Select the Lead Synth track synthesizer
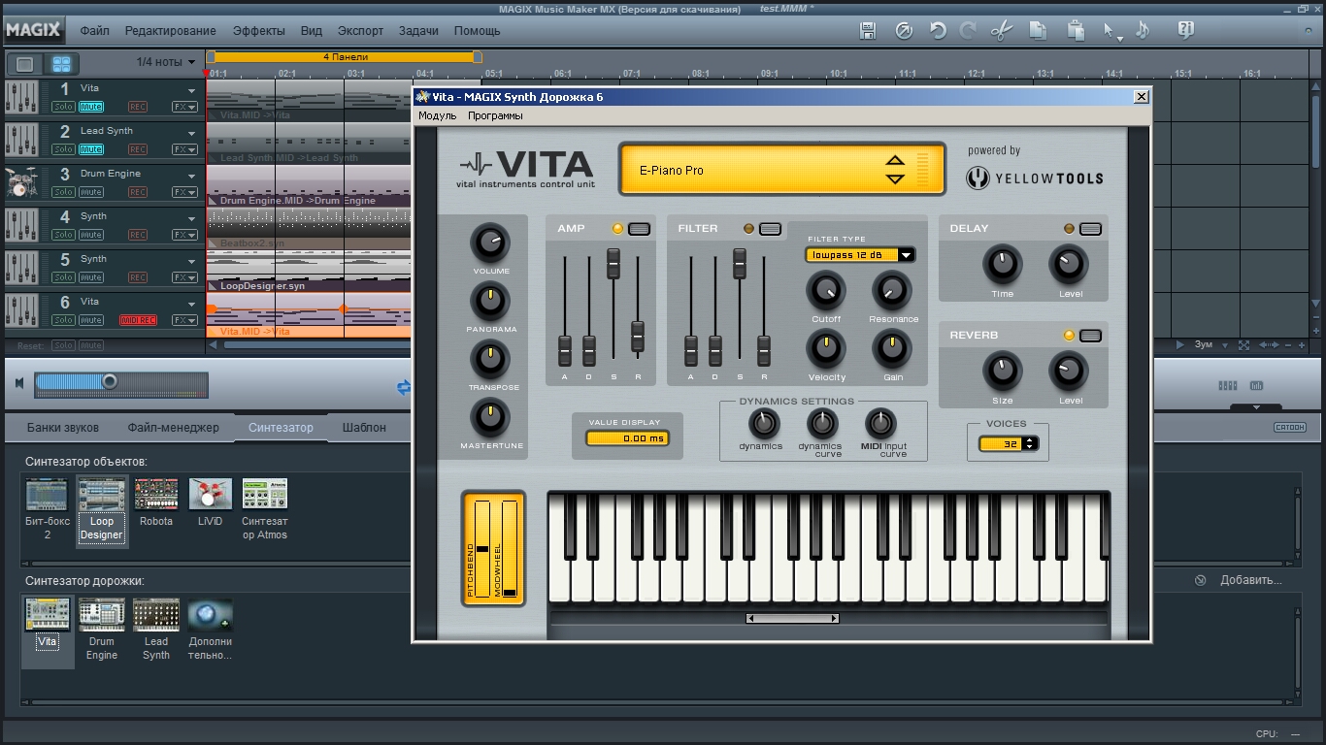The height and width of the screenshot is (745, 1326). [156, 630]
